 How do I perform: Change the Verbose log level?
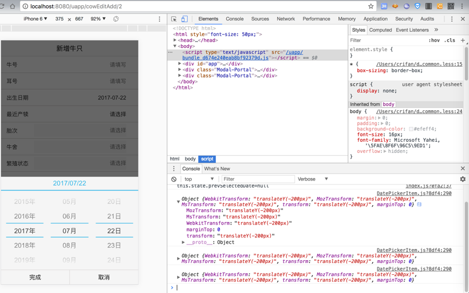click(x=312, y=179)
